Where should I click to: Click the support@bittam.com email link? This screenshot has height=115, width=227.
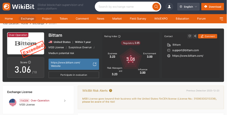coord(186,50)
